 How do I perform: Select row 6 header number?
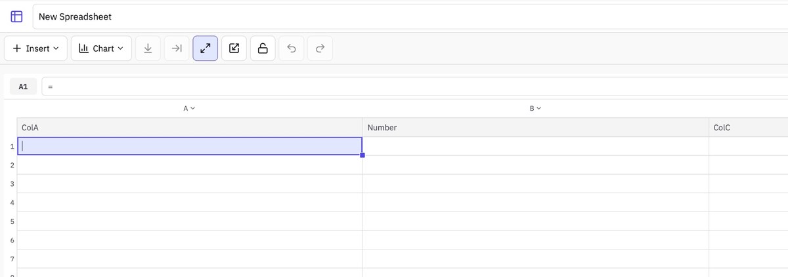(x=12, y=240)
